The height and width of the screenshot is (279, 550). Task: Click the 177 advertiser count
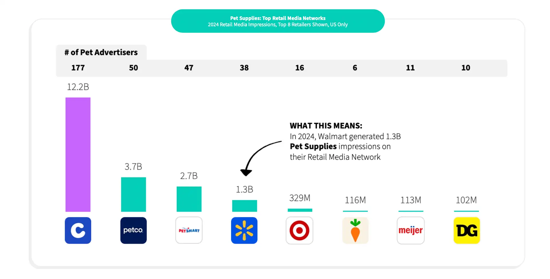[78, 68]
